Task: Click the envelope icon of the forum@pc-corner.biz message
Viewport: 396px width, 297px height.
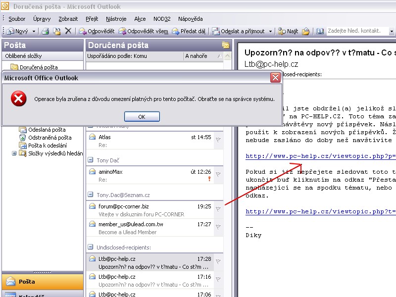Action: (x=92, y=206)
